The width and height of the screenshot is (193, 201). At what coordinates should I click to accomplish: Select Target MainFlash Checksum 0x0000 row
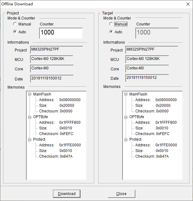click(152, 111)
